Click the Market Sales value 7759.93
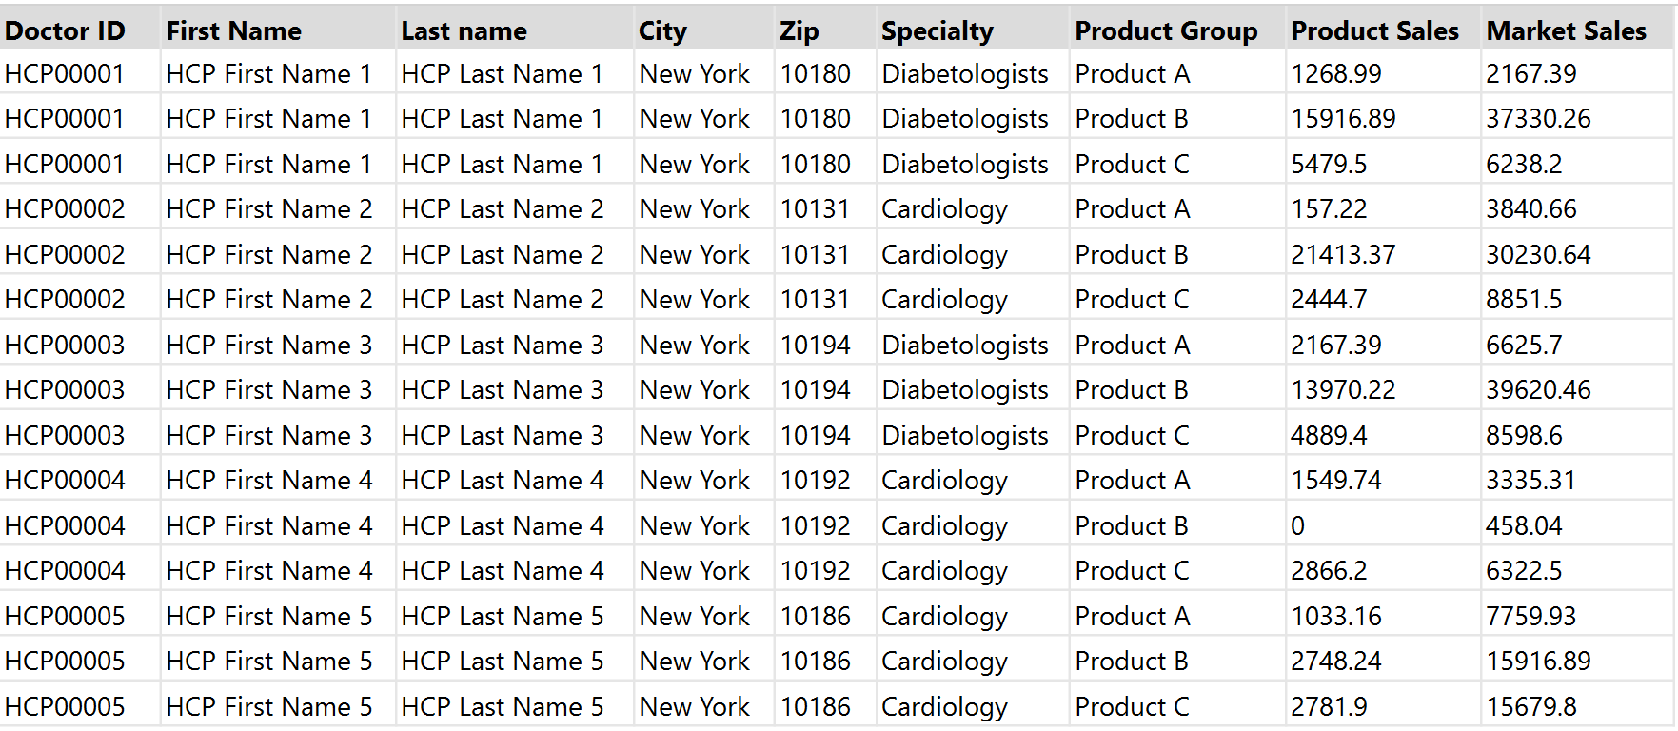The image size is (1678, 731). [1531, 616]
